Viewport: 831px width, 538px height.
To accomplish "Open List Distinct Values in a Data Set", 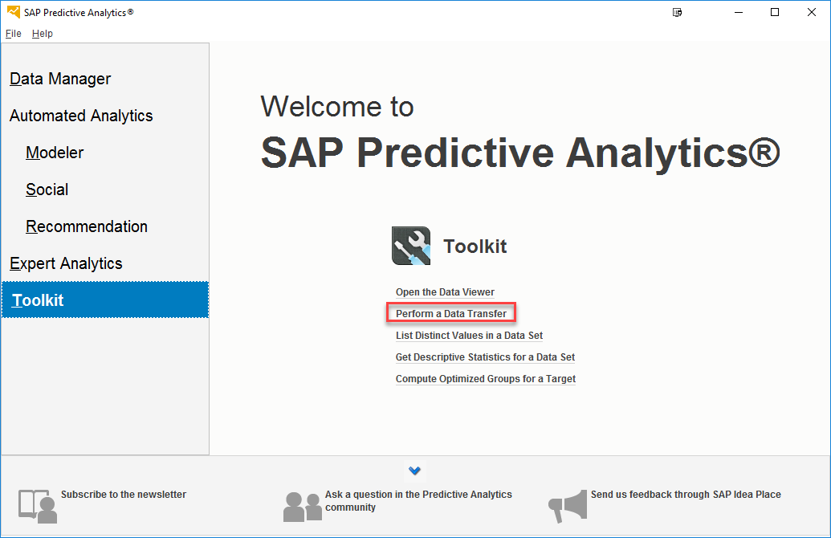I will pyautogui.click(x=469, y=336).
